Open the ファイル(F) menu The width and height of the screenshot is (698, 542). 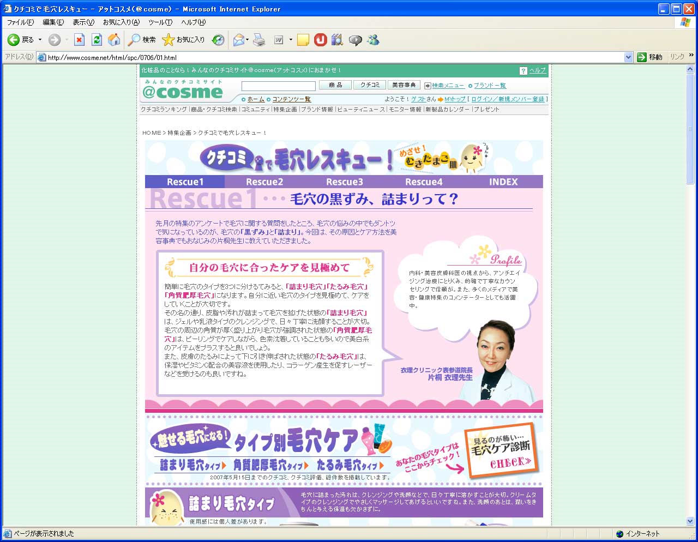point(20,22)
